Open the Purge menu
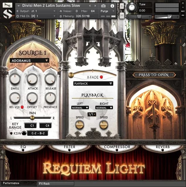The image size is (186, 187). pyautogui.click(x=107, y=11)
